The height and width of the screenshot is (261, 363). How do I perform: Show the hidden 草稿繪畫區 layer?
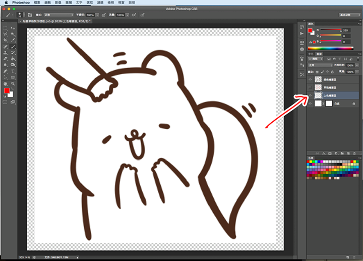click(x=310, y=87)
